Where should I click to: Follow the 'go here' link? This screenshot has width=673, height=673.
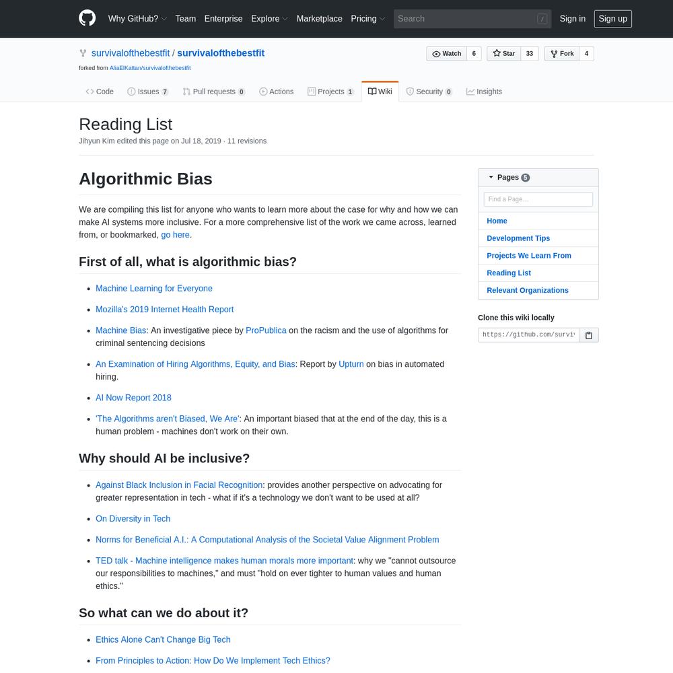pyautogui.click(x=175, y=235)
